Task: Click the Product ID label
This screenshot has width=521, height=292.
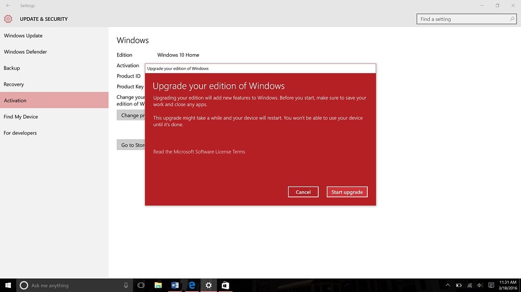Action: [x=129, y=76]
